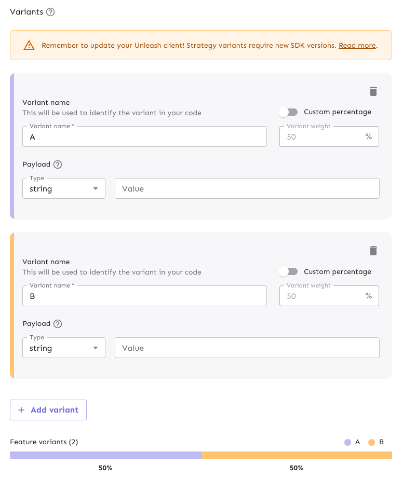This screenshot has height=479, width=403.
Task: Open the payload type dropdown for variant A
Action: (63, 188)
